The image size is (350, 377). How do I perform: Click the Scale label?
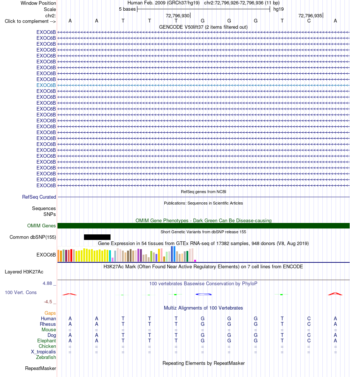pyautogui.click(x=50, y=9)
